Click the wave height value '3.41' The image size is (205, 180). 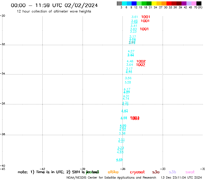point(134,26)
